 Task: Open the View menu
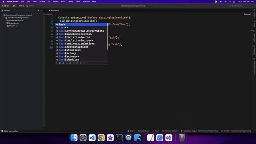point(35,2)
